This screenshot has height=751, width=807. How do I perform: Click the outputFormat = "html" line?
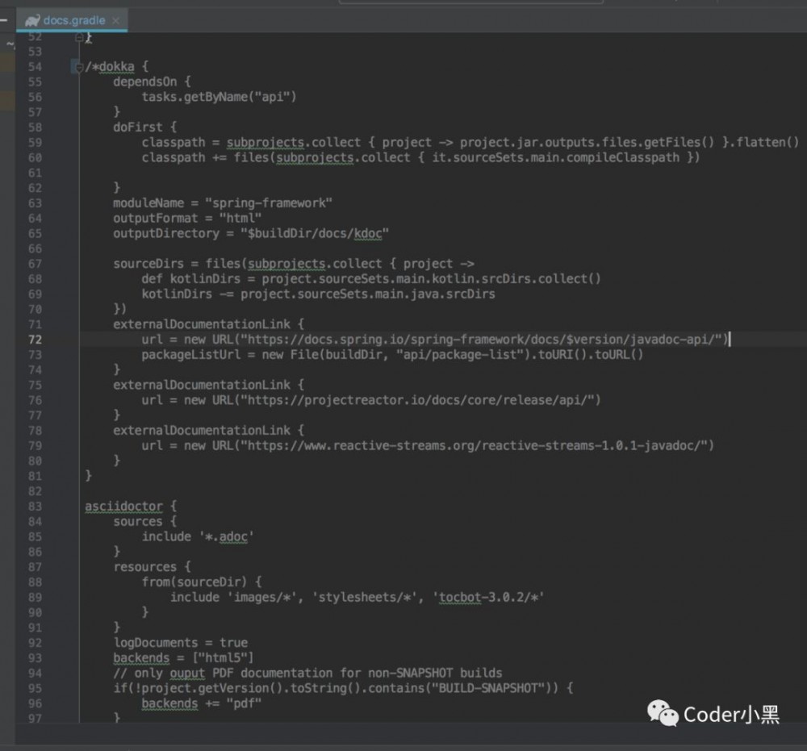tap(187, 218)
